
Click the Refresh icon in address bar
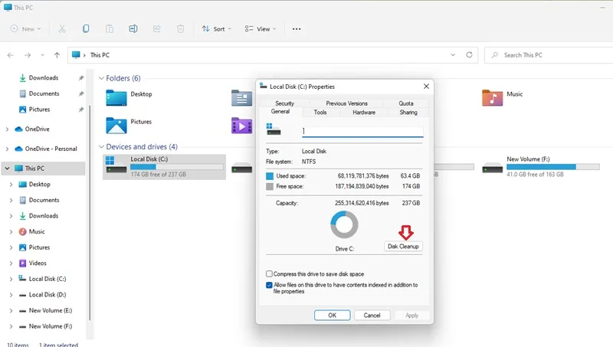click(469, 54)
